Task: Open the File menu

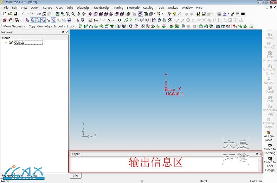Action: 6,8
